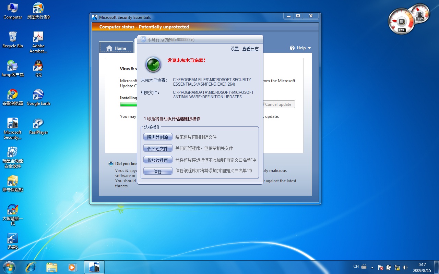Image resolution: width=439 pixels, height=274 pixels.
Task: Click the Cancel update button
Action: click(x=278, y=104)
